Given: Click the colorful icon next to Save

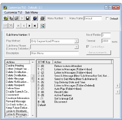Looking at the screenshot, I should (x=35, y=18).
